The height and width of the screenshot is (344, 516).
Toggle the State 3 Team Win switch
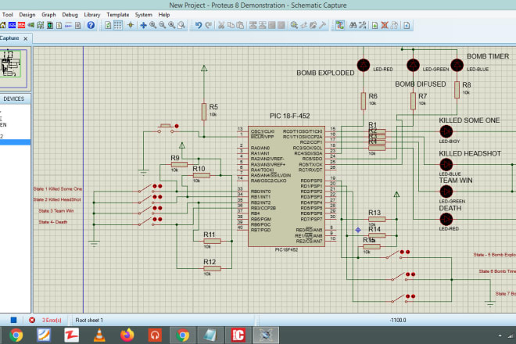(150, 210)
